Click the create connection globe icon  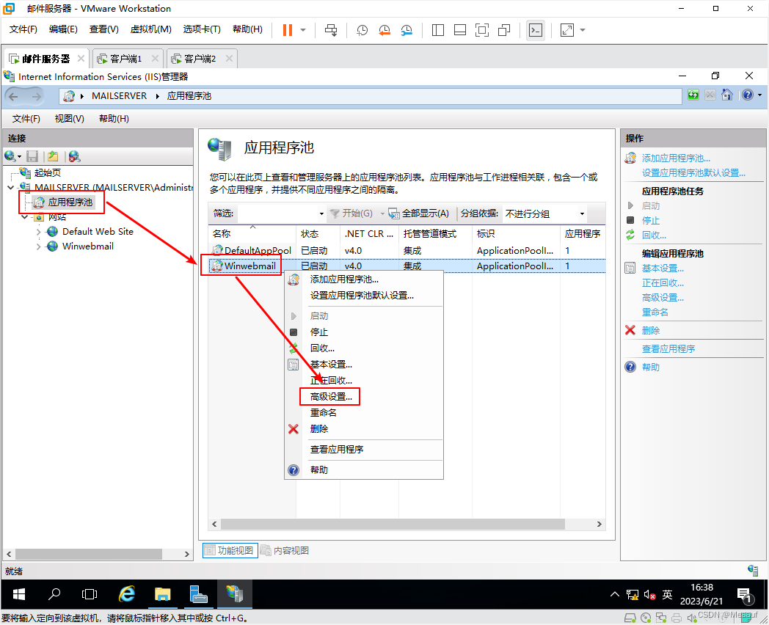tap(10, 156)
